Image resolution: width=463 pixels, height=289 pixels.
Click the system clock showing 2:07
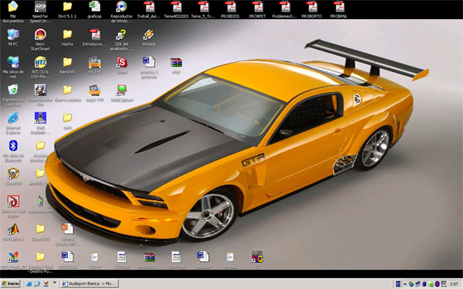click(454, 284)
